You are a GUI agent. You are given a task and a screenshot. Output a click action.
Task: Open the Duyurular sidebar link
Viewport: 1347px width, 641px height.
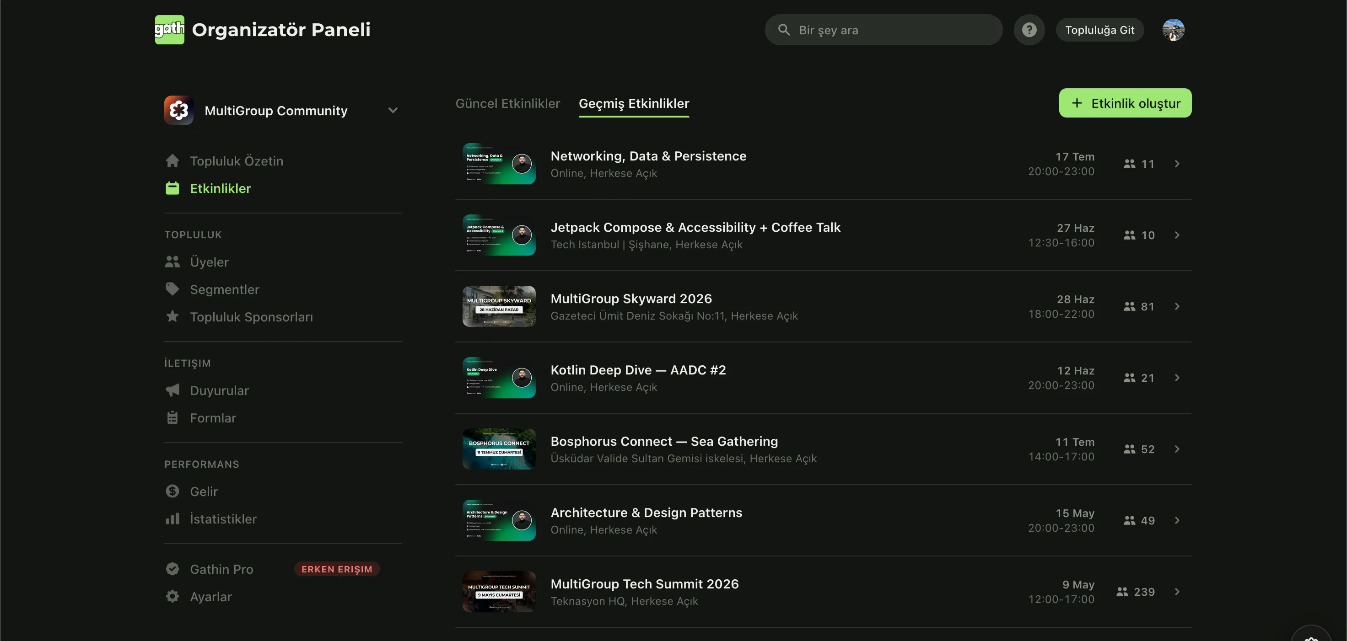(x=219, y=390)
